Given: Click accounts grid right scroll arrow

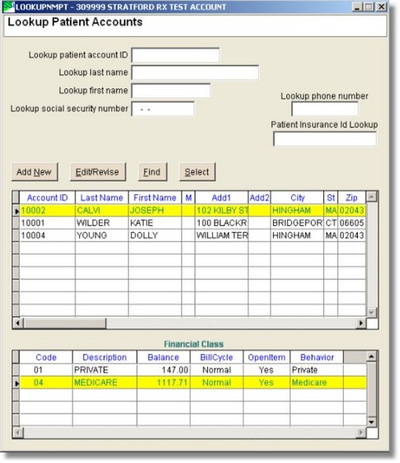Looking at the screenshot, I should click(x=360, y=323).
